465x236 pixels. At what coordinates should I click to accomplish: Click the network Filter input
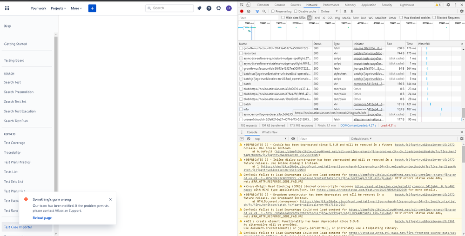tap(258, 18)
